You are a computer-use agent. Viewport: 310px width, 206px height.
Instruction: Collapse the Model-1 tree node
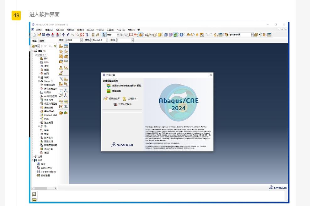(x=35, y=55)
